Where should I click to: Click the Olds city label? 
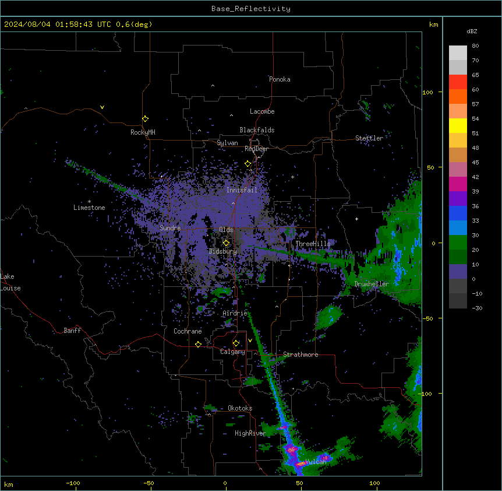coord(226,230)
